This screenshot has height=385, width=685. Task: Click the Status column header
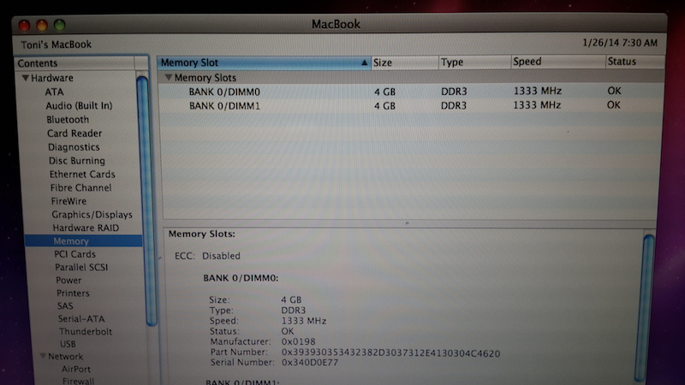click(632, 62)
